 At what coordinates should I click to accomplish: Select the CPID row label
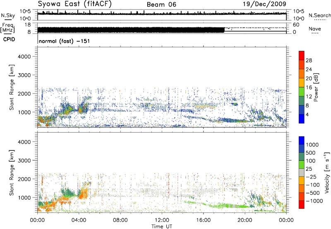(9, 39)
